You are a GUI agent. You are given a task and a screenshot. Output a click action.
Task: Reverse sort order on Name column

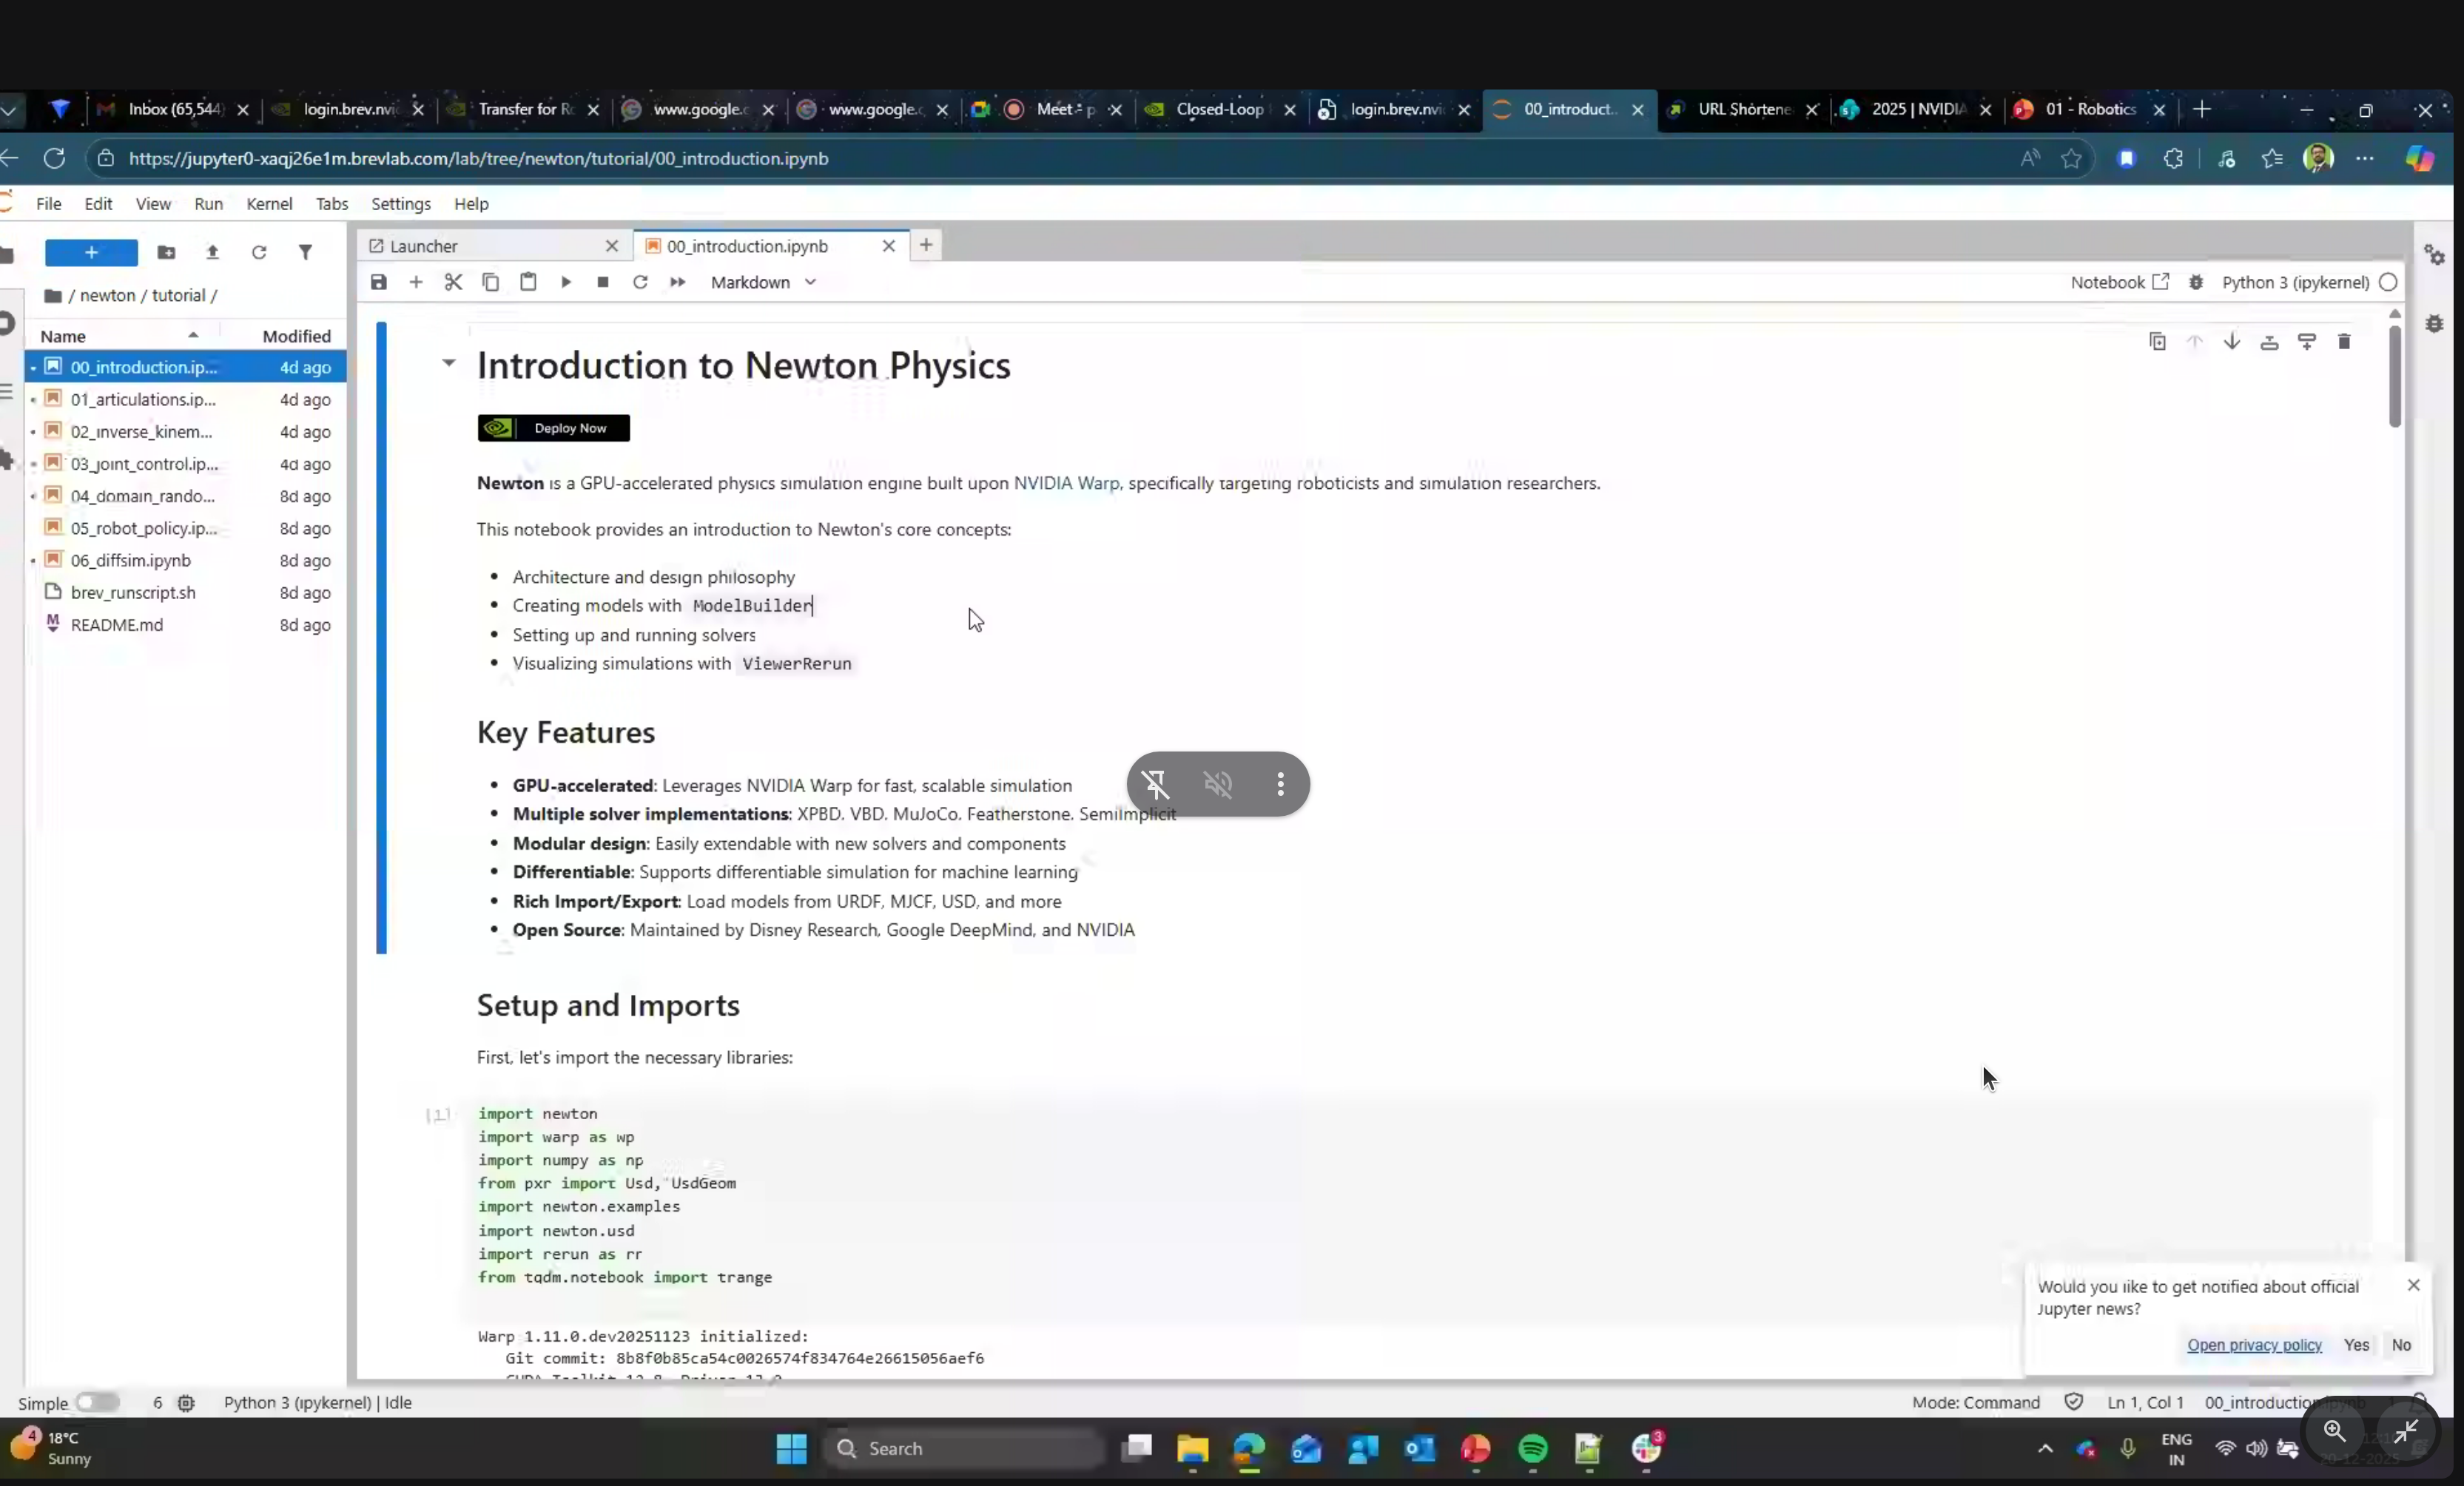[193, 335]
